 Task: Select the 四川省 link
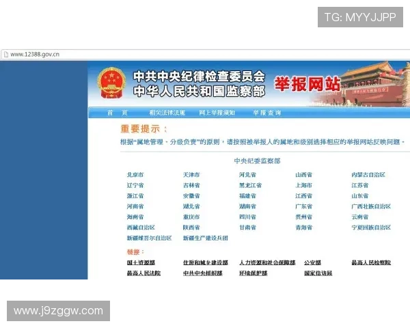point(247,217)
